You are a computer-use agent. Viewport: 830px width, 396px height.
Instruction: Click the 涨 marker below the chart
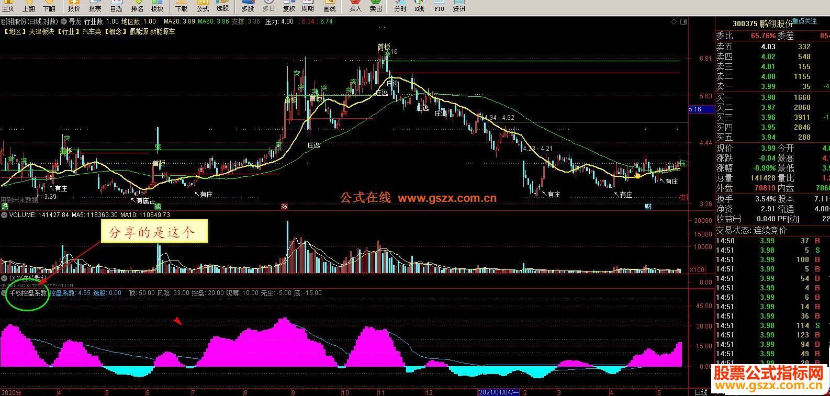click(x=285, y=207)
